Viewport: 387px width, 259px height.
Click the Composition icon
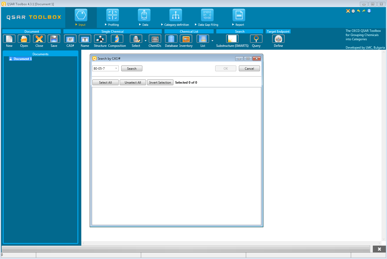117,39
